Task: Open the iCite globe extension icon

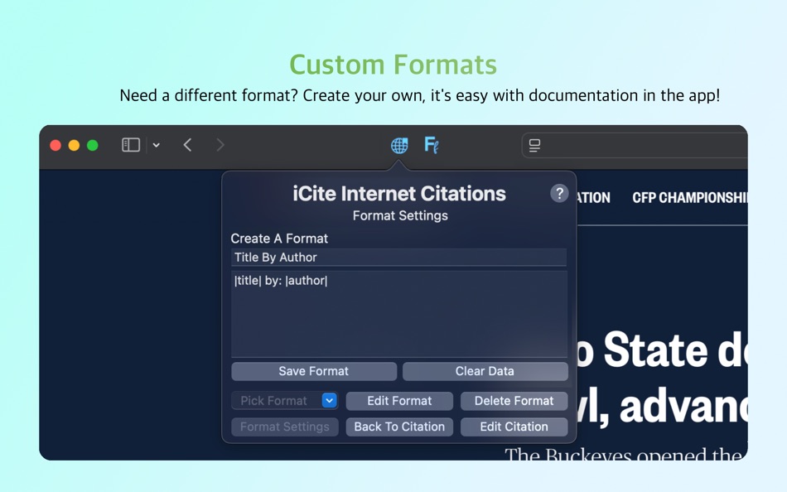Action: (x=399, y=146)
